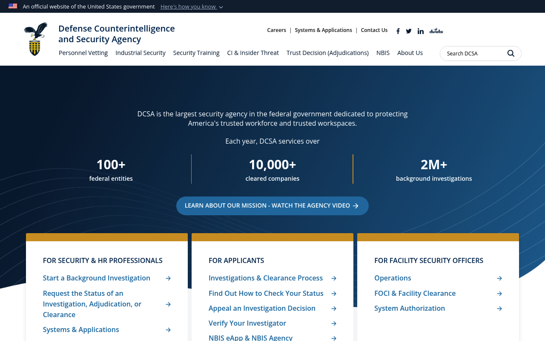Open the DCSA Facebook page icon
The height and width of the screenshot is (341, 545).
(398, 31)
